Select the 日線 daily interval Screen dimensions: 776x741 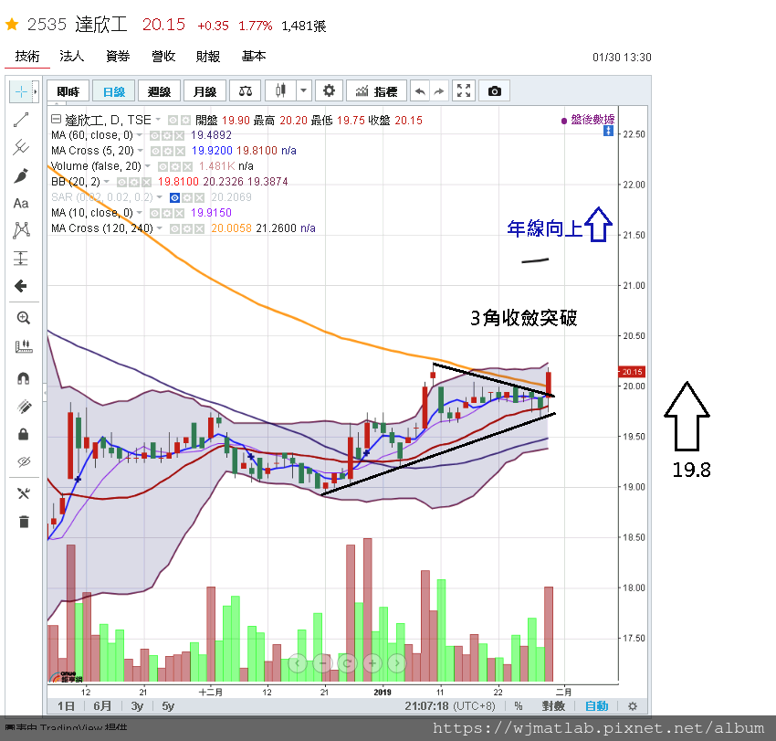pos(113,91)
